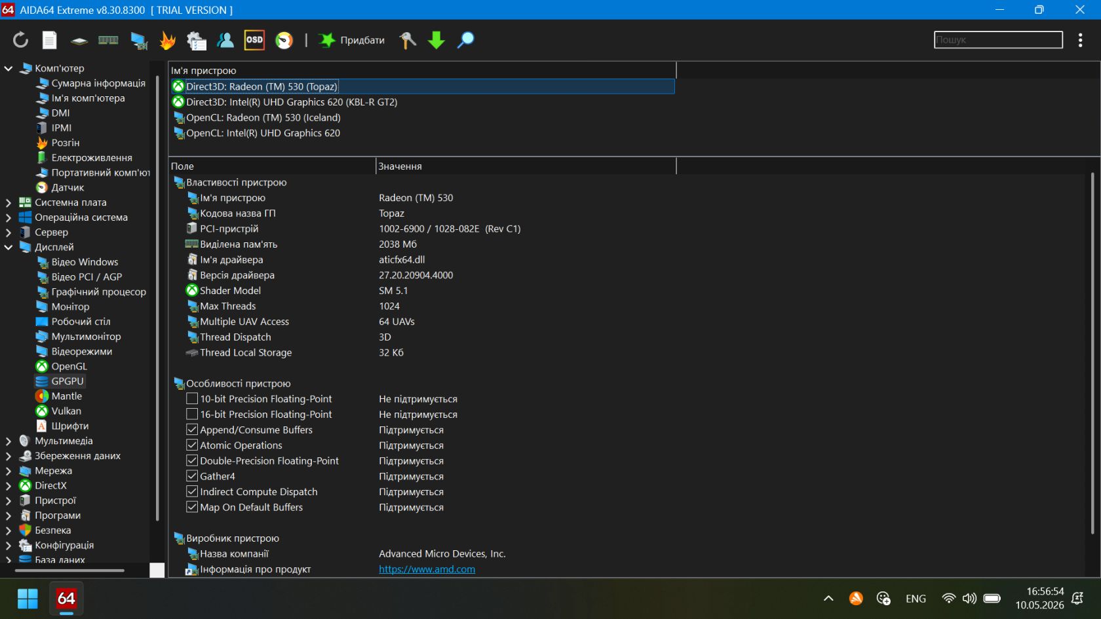The width and height of the screenshot is (1101, 619).
Task: Toggle Gather4 checkbox
Action: click(x=192, y=476)
